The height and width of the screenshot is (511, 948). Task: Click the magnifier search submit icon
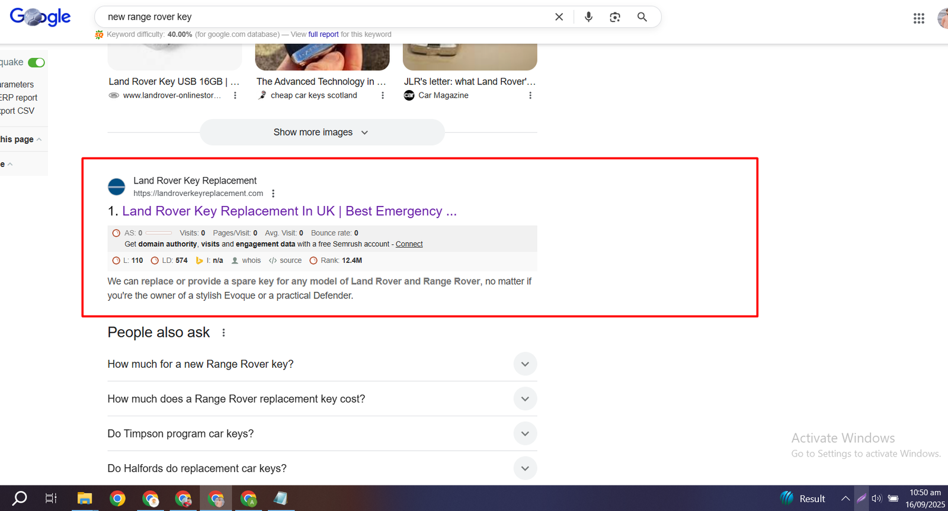(642, 17)
